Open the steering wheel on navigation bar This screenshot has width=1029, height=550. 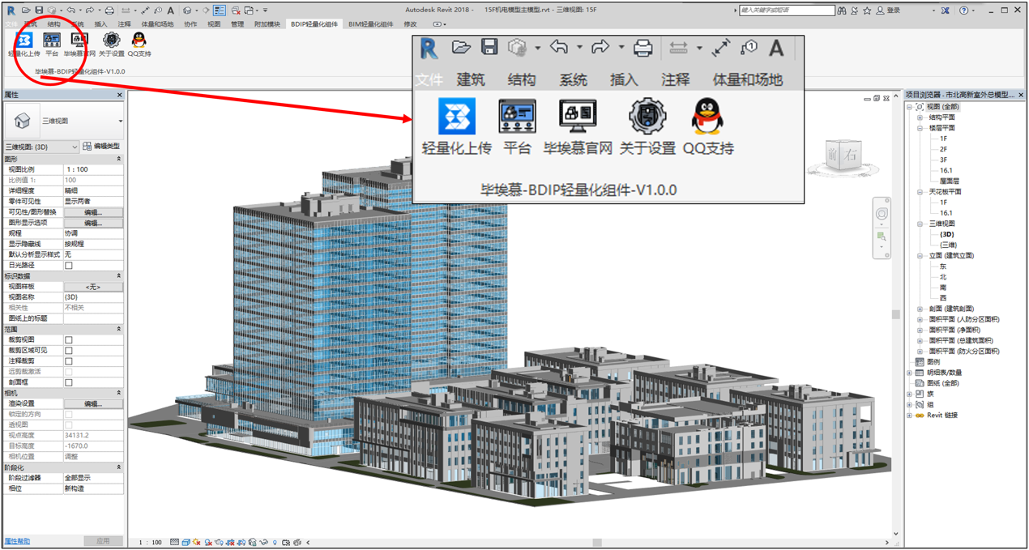tap(882, 214)
